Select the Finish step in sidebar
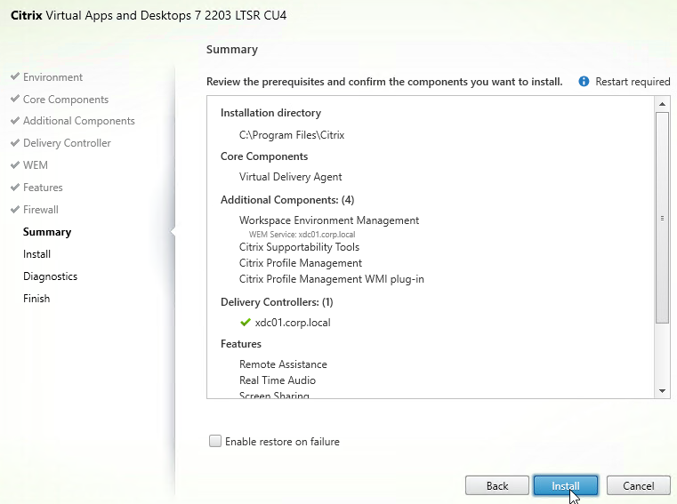This screenshot has width=677, height=504. (x=36, y=299)
